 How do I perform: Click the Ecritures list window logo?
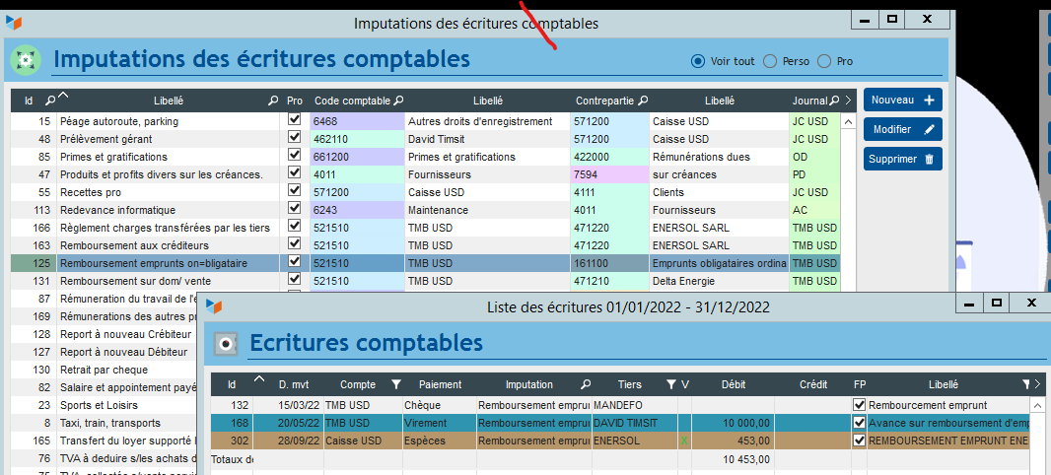[x=212, y=306]
